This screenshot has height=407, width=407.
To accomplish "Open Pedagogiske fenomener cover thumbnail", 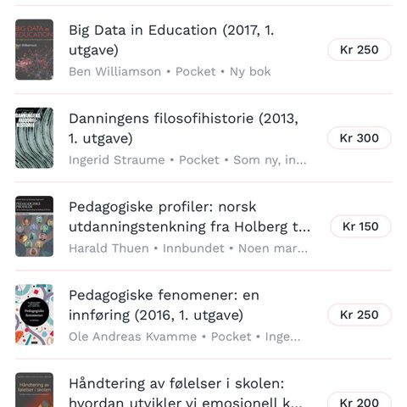I will click(34, 315).
